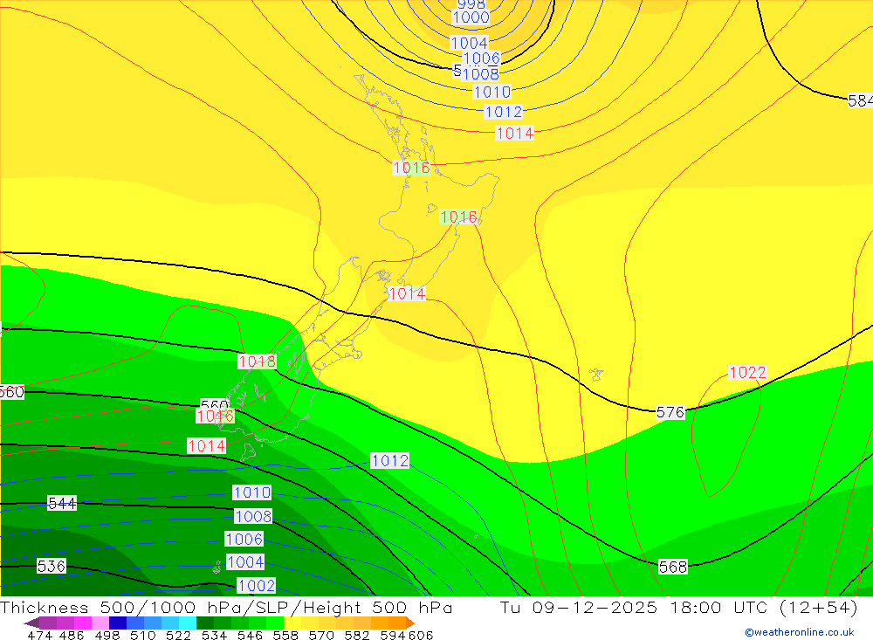Click the blue 1012 label east of South Island
The height and width of the screenshot is (640, 873).
pos(389,461)
